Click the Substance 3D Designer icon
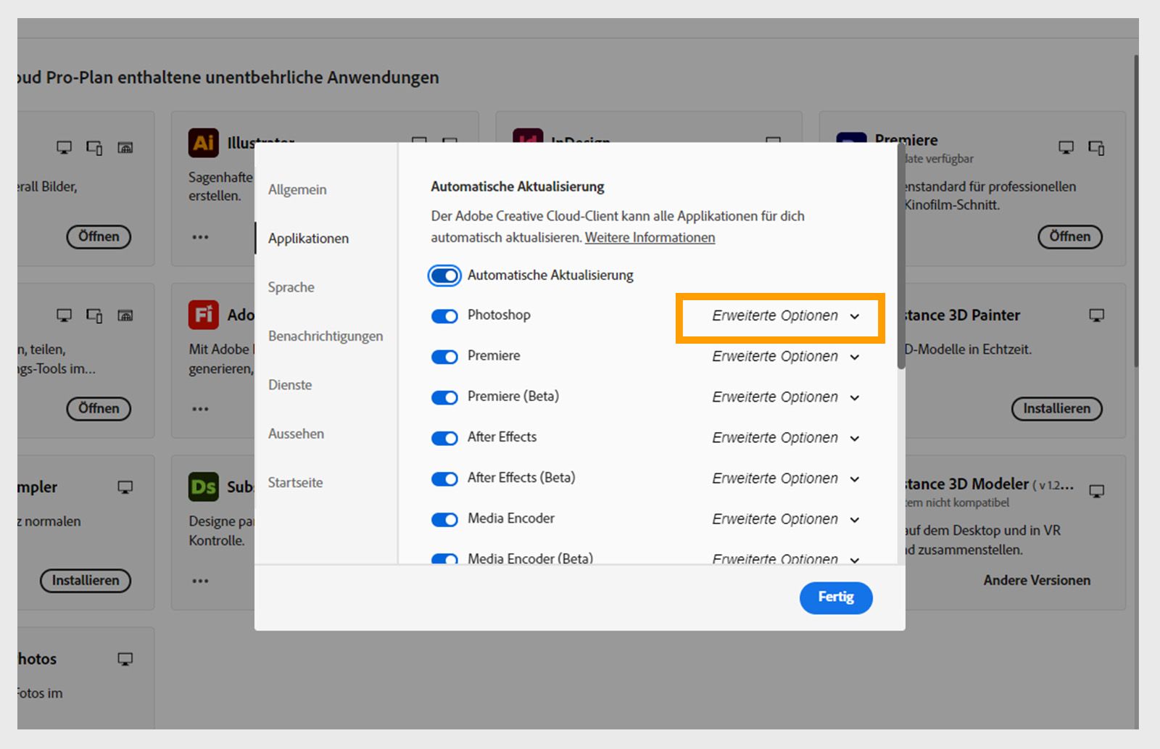The width and height of the screenshot is (1160, 749). [204, 487]
